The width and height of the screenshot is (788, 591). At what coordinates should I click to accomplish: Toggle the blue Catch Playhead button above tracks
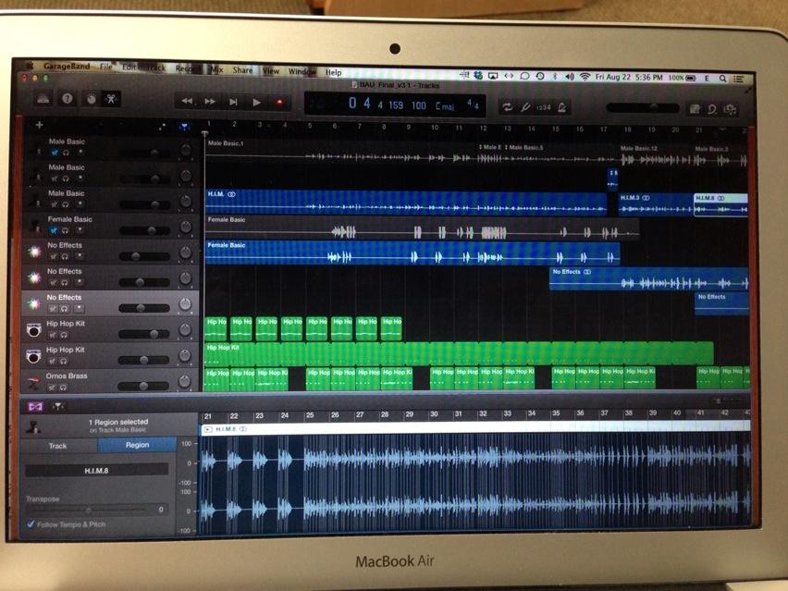click(184, 126)
